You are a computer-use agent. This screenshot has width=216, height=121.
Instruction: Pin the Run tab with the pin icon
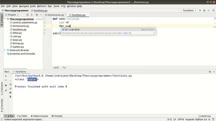tap(6, 90)
